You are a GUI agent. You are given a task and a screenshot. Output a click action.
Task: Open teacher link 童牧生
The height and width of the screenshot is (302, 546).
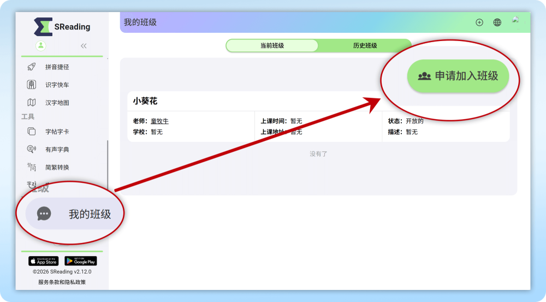pyautogui.click(x=159, y=121)
